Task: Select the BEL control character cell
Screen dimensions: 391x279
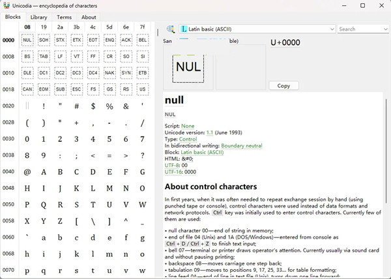Action: point(141,40)
